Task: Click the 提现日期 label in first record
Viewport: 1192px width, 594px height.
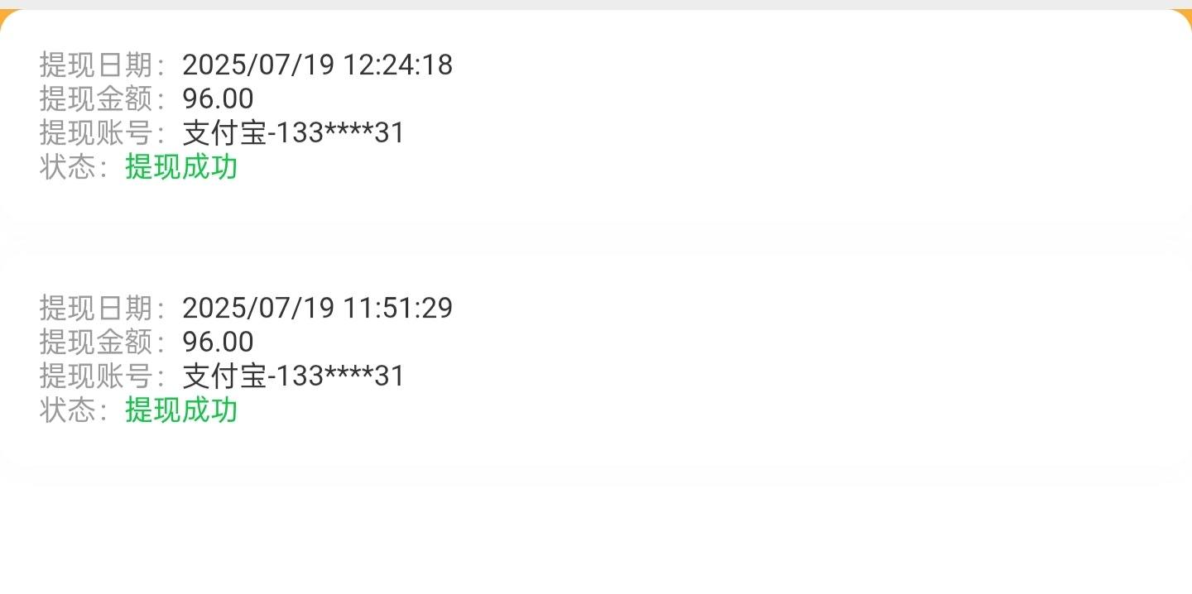Action: pyautogui.click(x=96, y=65)
